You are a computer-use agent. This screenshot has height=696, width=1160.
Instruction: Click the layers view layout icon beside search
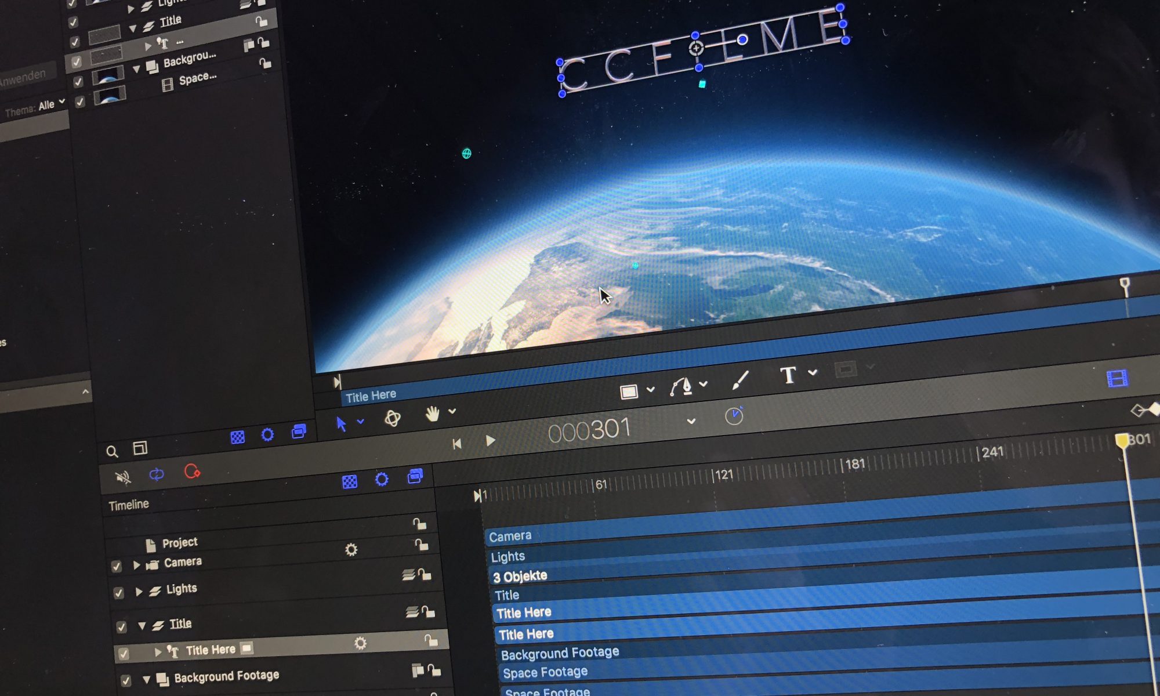[x=140, y=448]
